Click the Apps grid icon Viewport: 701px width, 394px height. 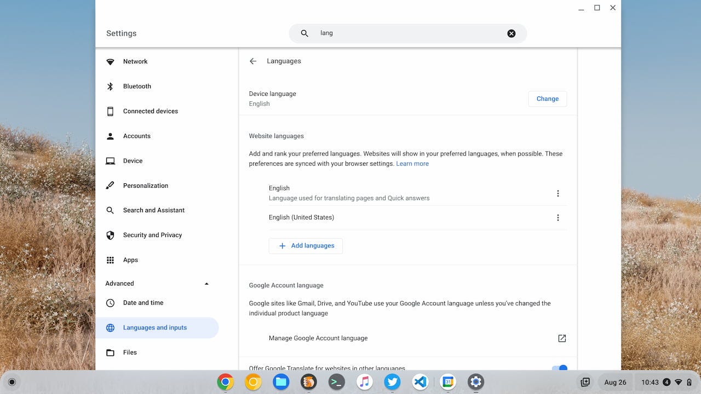(x=110, y=260)
